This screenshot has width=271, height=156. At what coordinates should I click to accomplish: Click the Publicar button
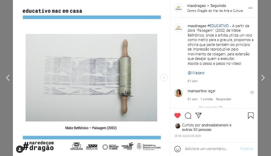(247, 149)
